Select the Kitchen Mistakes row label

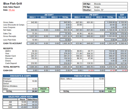point(10,86)
